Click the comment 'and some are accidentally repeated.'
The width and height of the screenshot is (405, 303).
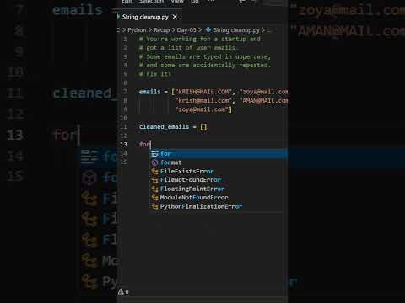pos(208,65)
